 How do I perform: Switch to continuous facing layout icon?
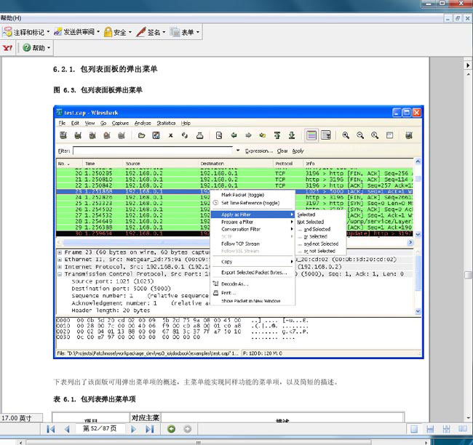(447, 429)
